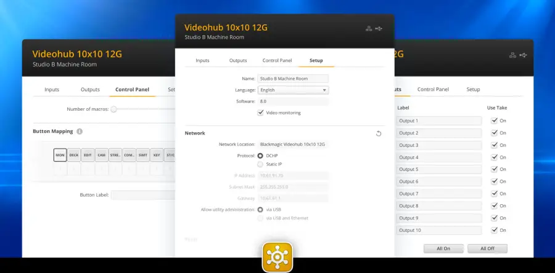Click the Network section reset arrow icon

tap(379, 133)
